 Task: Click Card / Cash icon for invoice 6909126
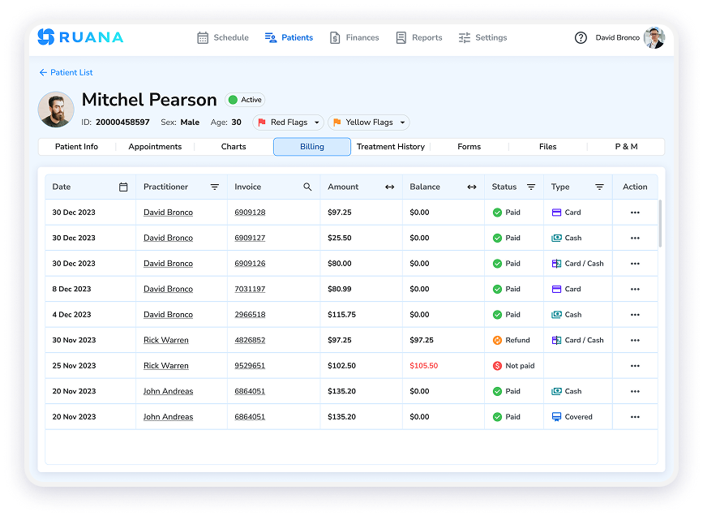[556, 264]
